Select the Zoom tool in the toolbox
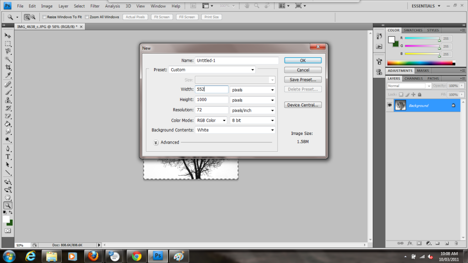Screen dimensions: 468x263 8,205
